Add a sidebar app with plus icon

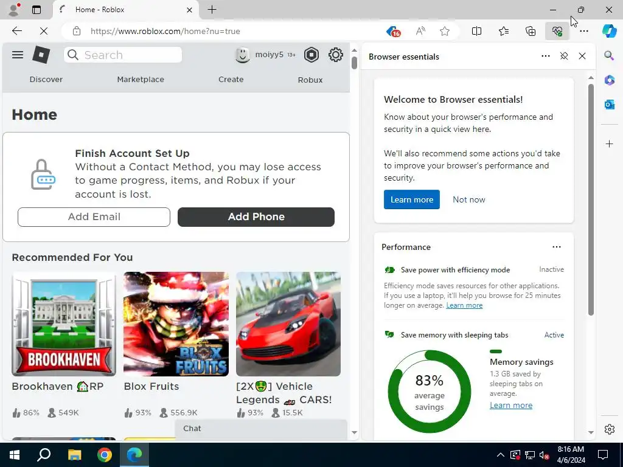[609, 144]
